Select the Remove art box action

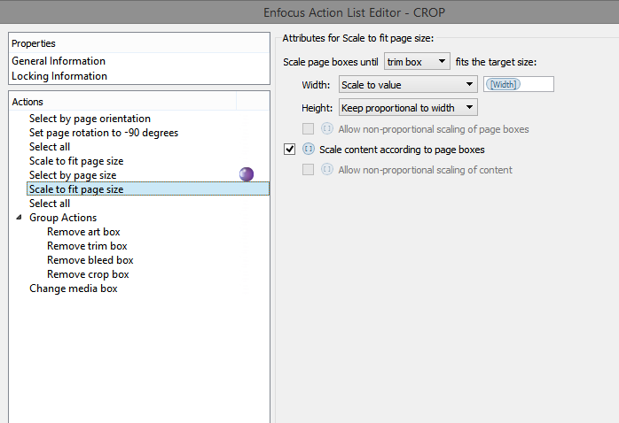83,232
